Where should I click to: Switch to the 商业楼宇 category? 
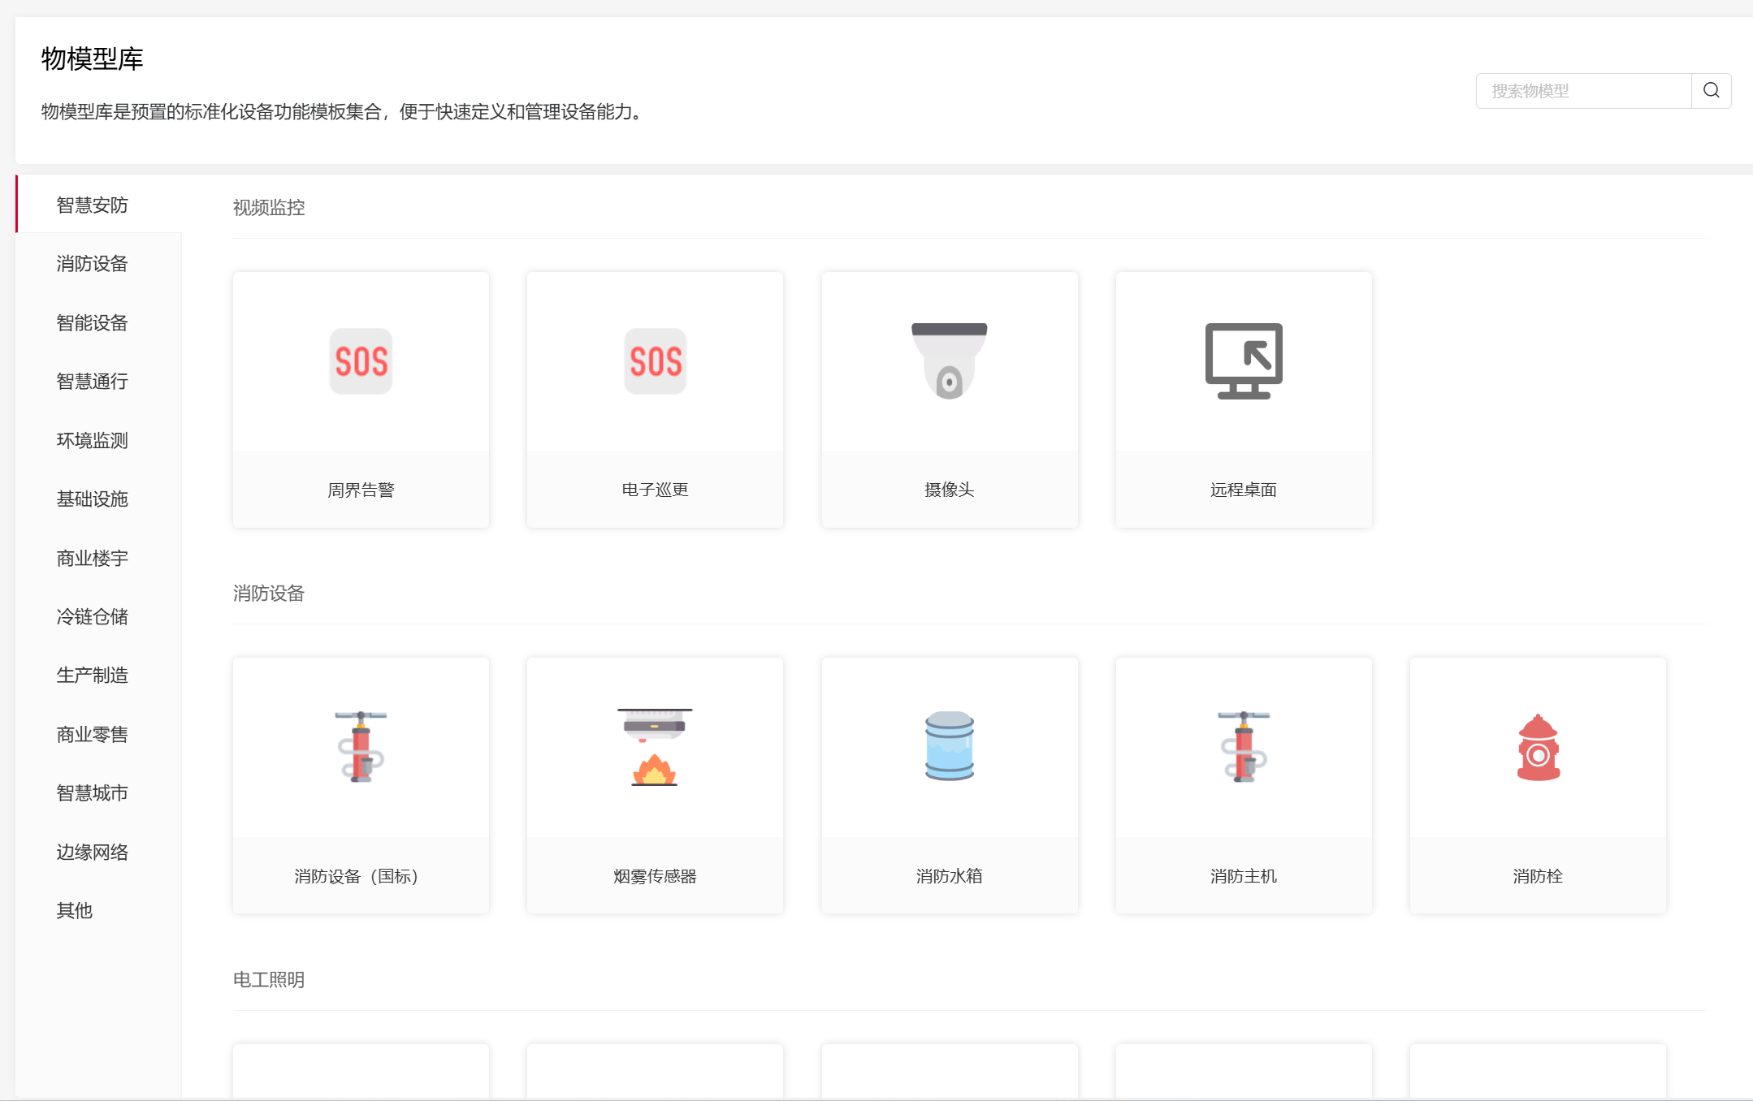coord(98,558)
